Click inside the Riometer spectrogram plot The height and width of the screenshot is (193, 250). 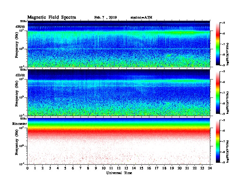(119, 141)
